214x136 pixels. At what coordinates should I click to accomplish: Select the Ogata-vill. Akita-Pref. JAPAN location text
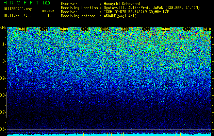152,8
